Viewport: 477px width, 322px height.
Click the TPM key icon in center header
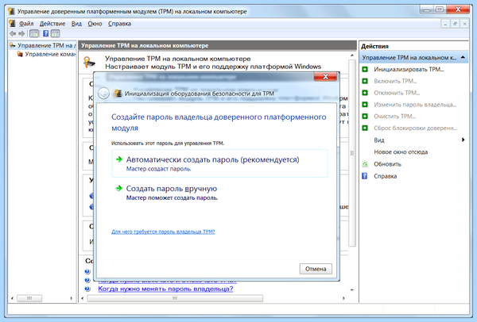coord(89,62)
